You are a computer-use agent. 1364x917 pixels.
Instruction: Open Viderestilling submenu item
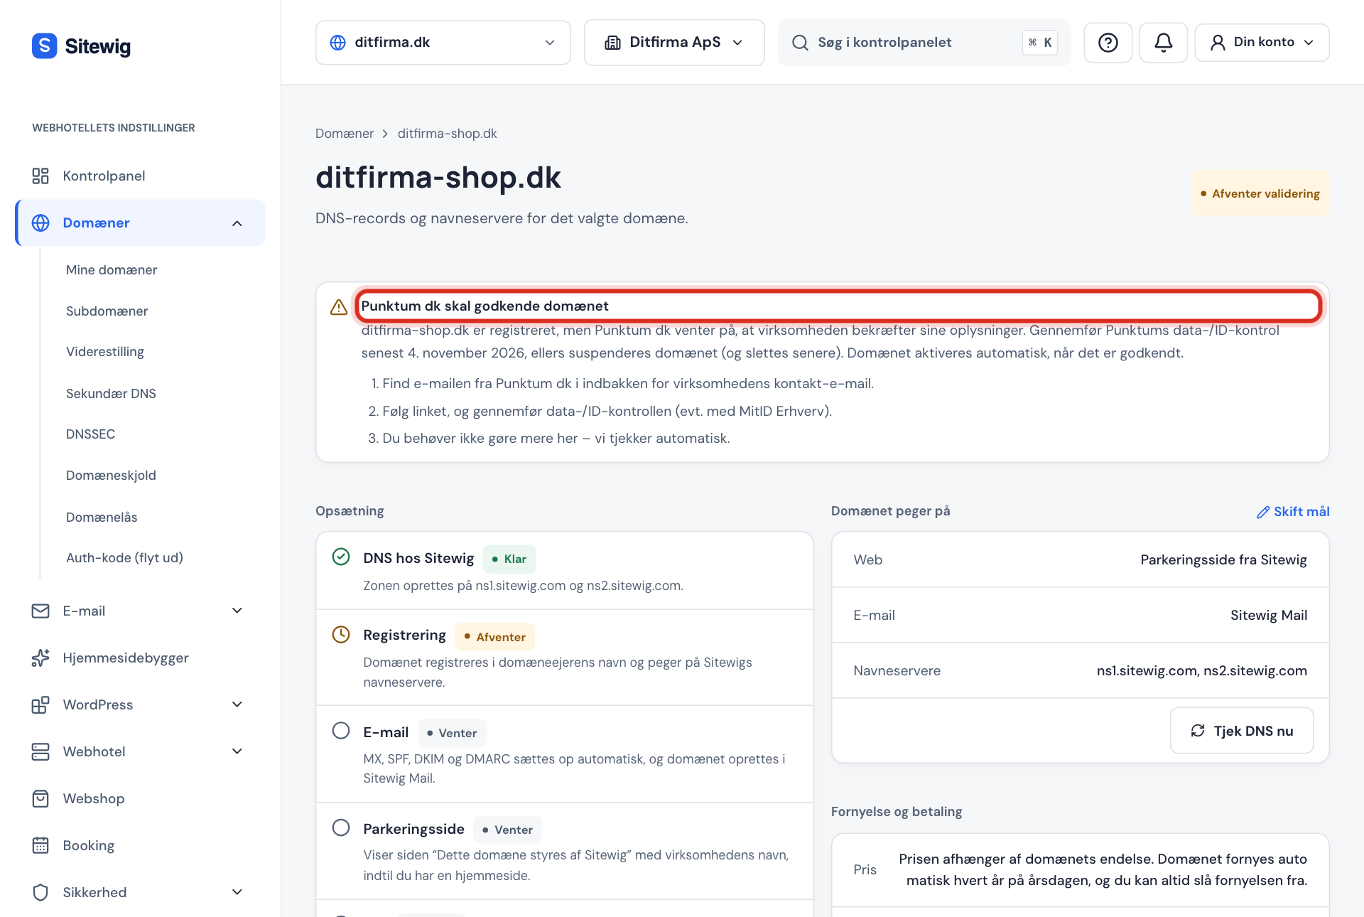(105, 352)
